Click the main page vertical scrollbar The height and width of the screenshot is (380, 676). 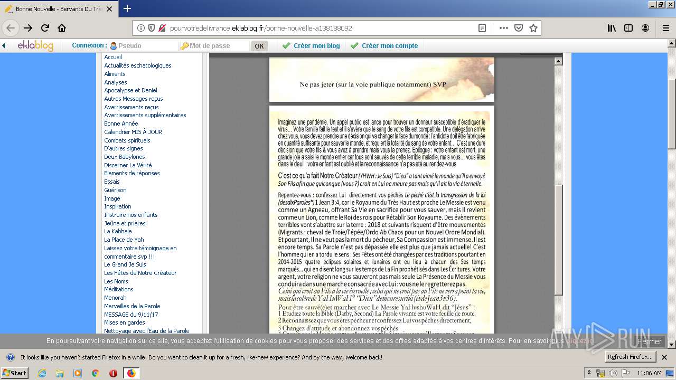tap(672, 113)
